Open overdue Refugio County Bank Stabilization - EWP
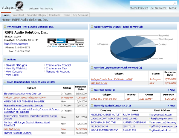The width and height of the screenshot is (179, 138). coord(112,79)
